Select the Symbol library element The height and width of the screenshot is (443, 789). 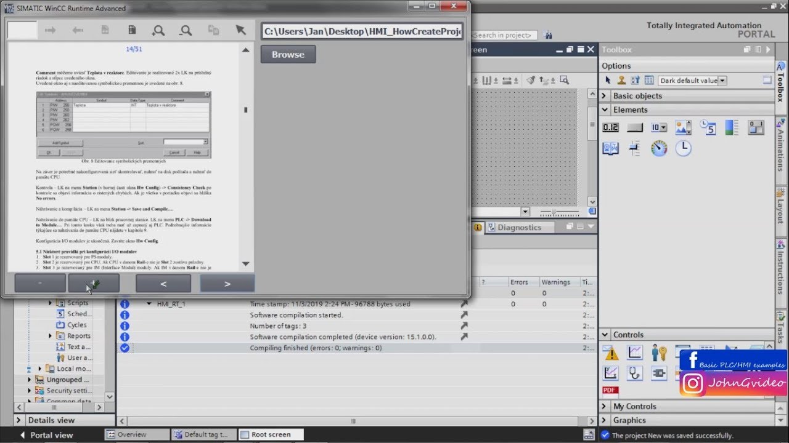click(610, 148)
